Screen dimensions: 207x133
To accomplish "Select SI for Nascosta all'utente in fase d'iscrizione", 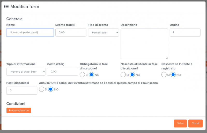I will tap(123, 75).
